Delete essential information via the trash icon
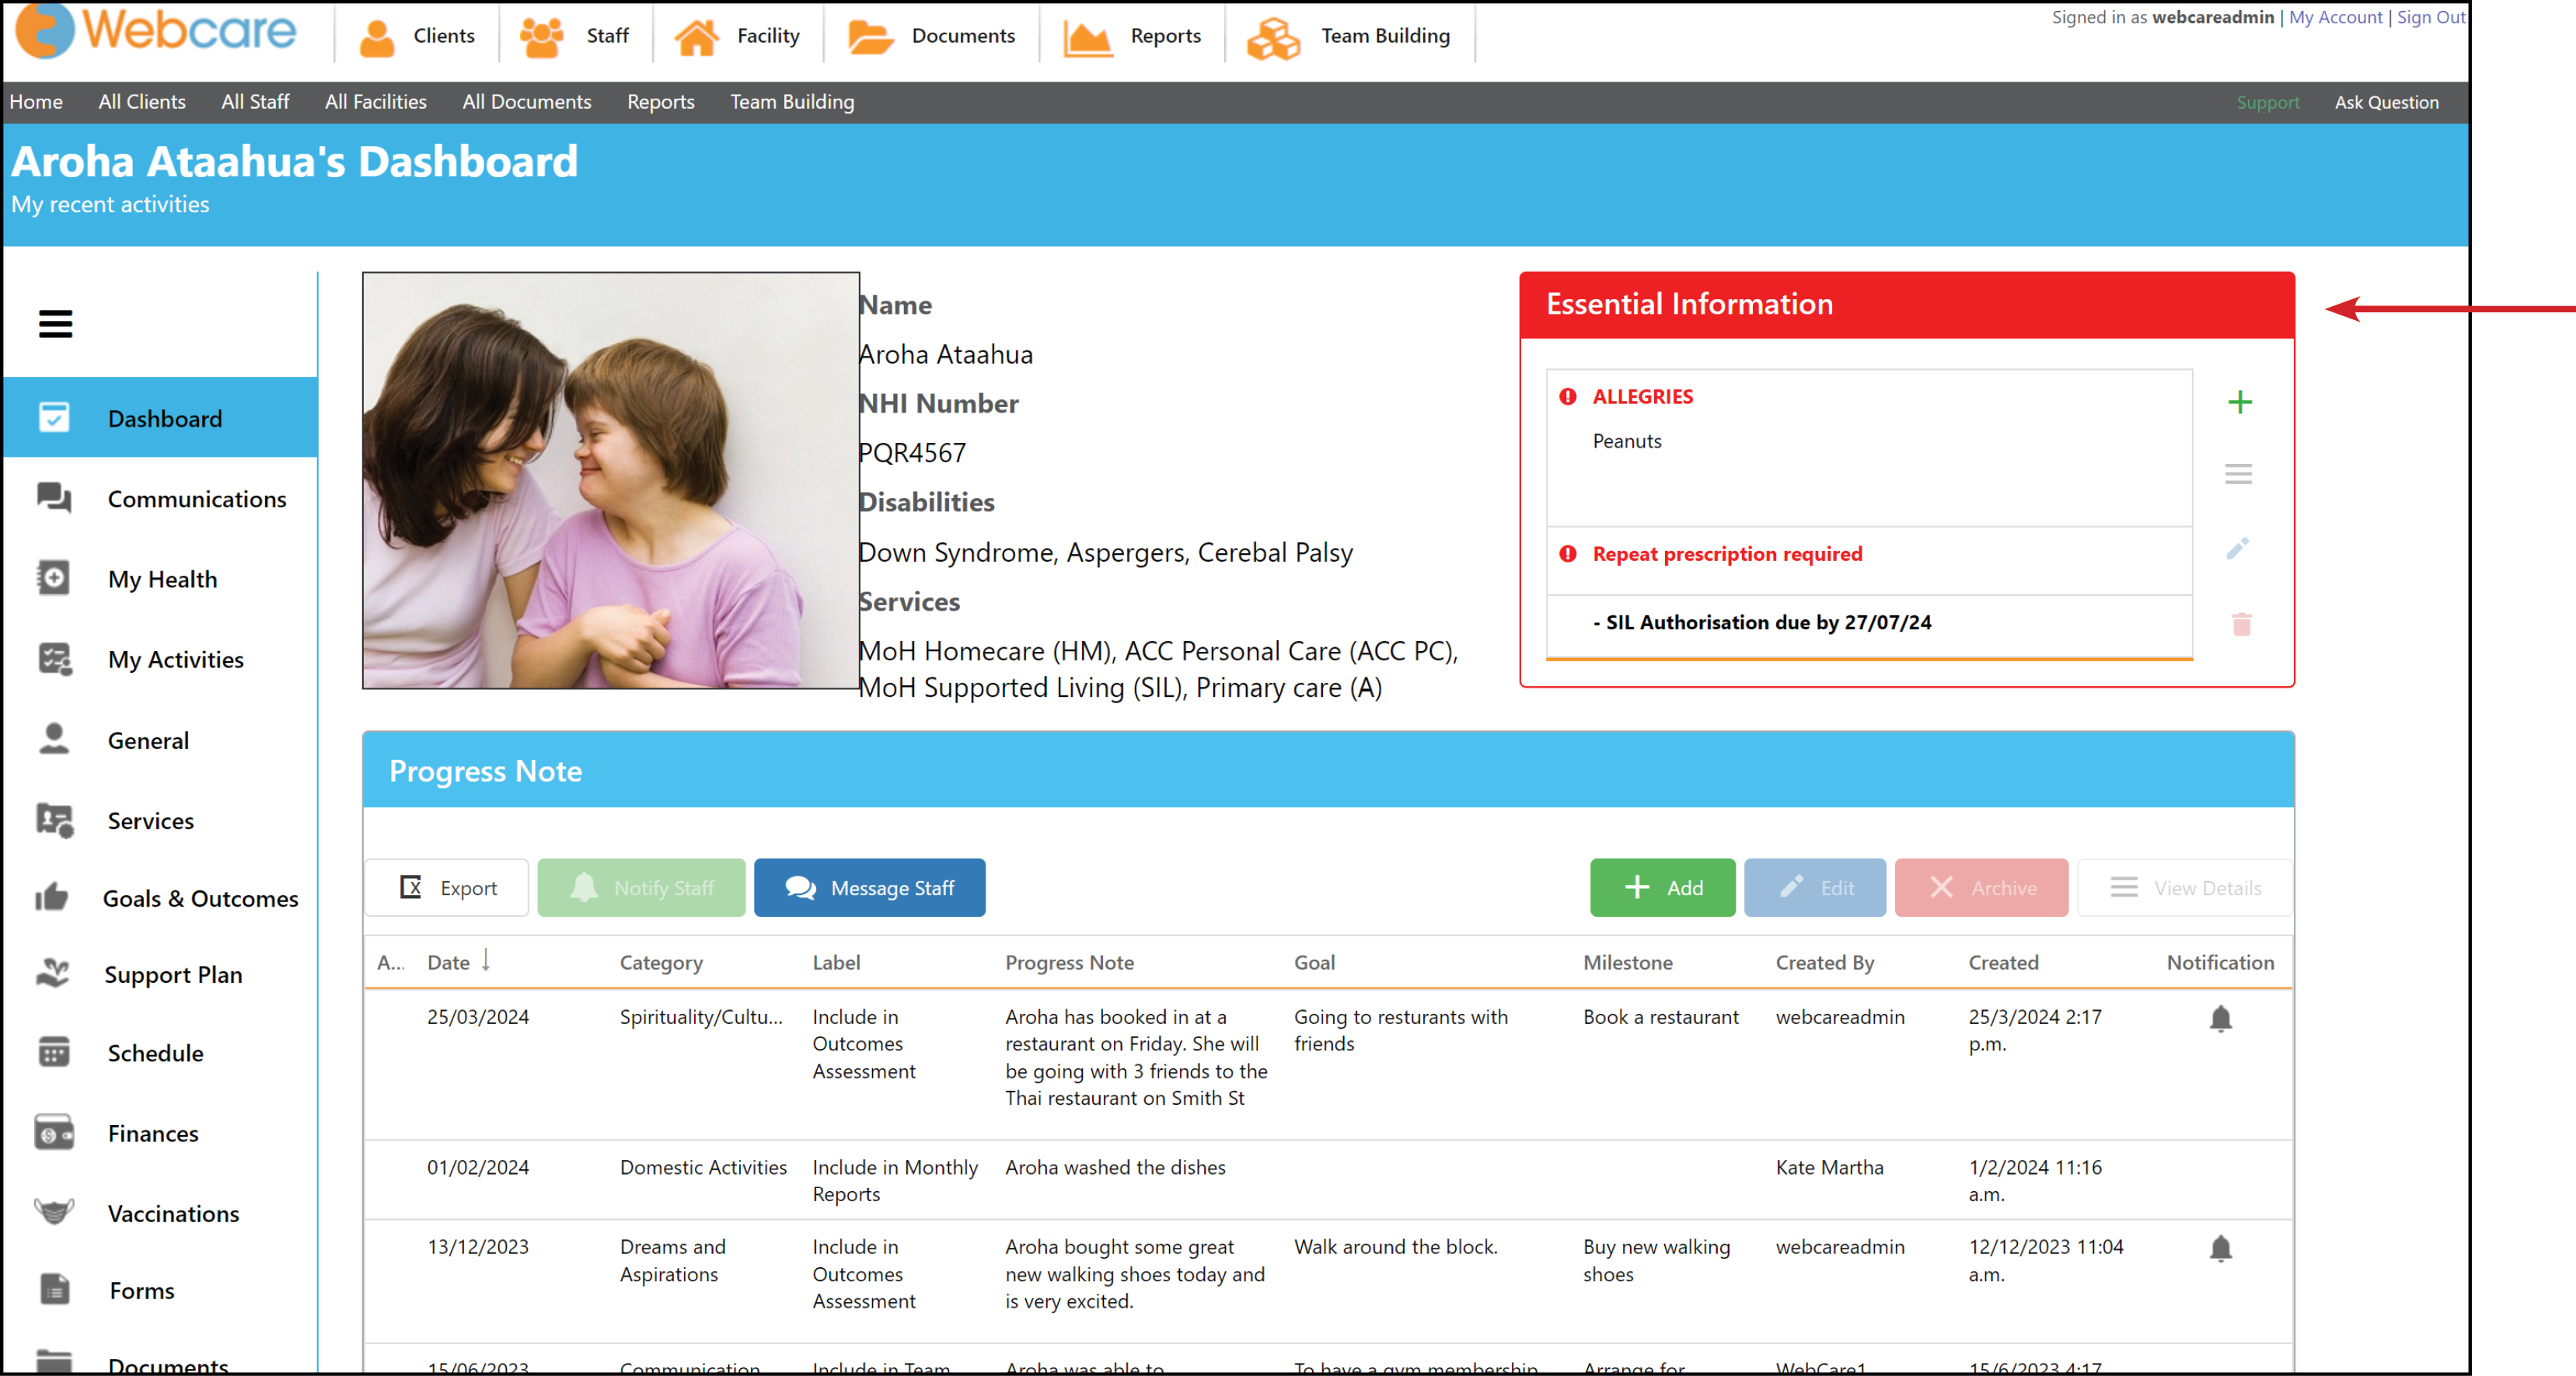Screen dimensions: 2576x1376 click(2241, 624)
